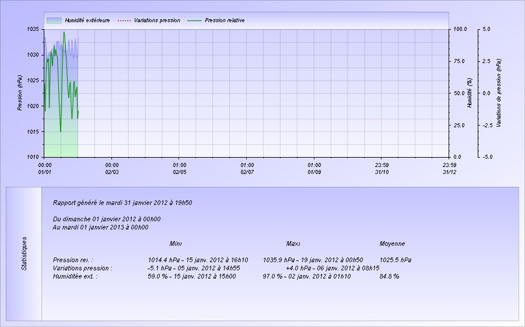Click the 'Maxi' column header
This screenshot has height=327, width=525.
pos(293,243)
